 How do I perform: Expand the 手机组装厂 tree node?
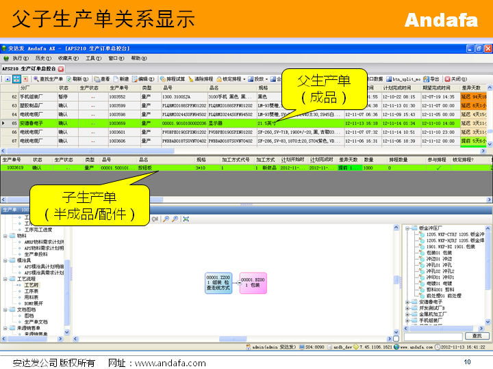pos(408,320)
